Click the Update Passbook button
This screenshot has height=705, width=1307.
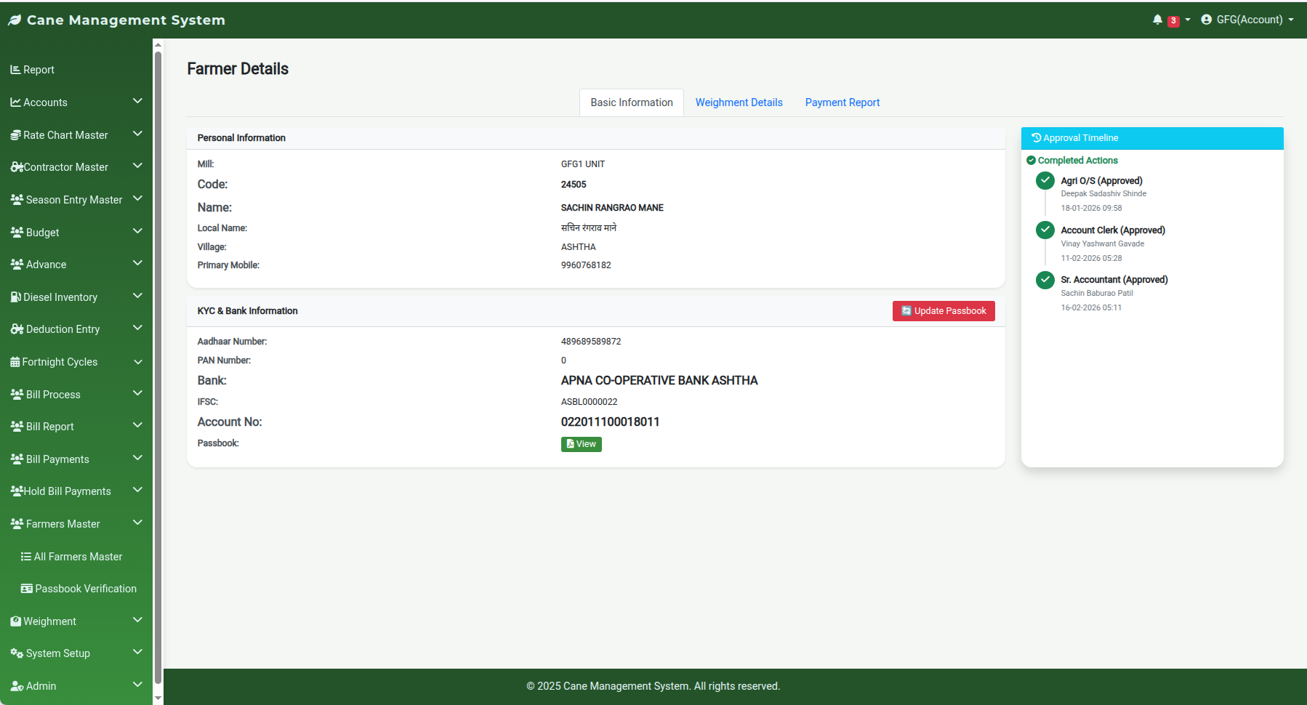pos(944,311)
